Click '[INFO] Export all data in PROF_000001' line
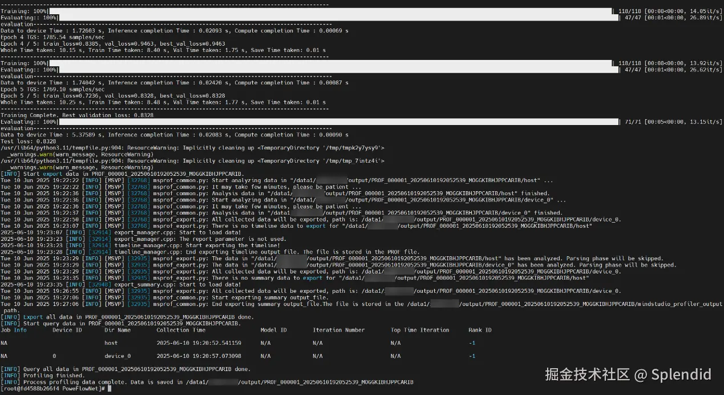This screenshot has height=395, width=724. [x=127, y=317]
